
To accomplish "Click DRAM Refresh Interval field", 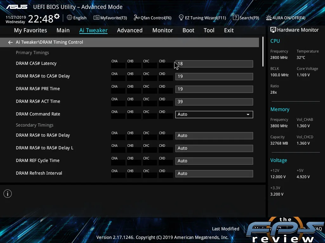I will click(214, 173).
